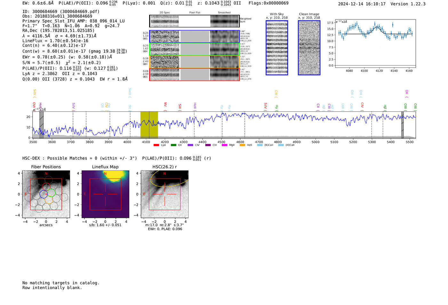Click the 'Flags:0x00000069' header text

click(268, 3)
